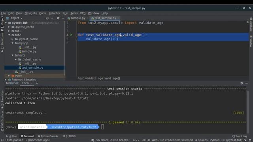
Task: Click tool windows toggle icon in status bar corner
Action: (x=2, y=140)
